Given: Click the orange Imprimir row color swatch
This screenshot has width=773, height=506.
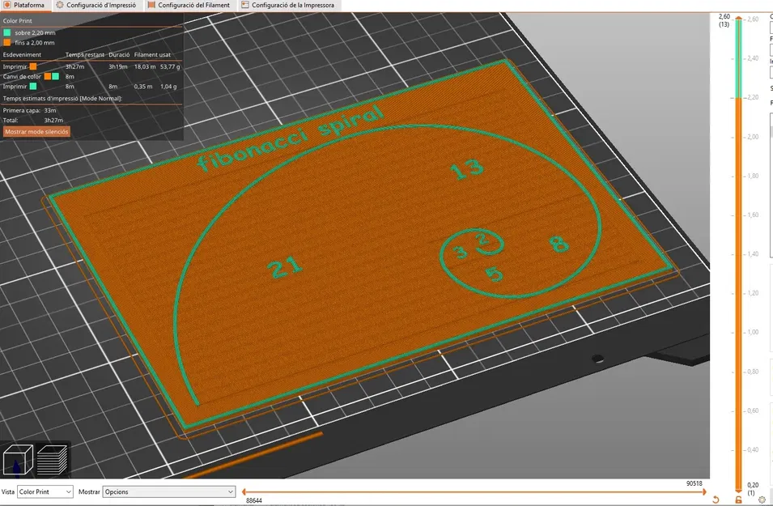Looking at the screenshot, I should 33,66.
